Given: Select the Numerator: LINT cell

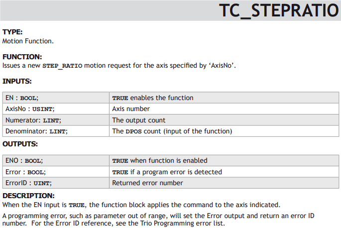Looking at the screenshot, I should pos(56,120).
